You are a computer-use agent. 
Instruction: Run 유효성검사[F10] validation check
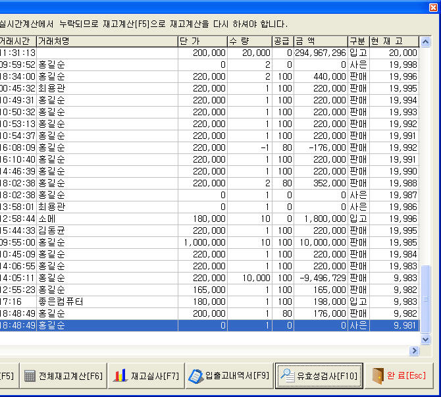point(319,376)
